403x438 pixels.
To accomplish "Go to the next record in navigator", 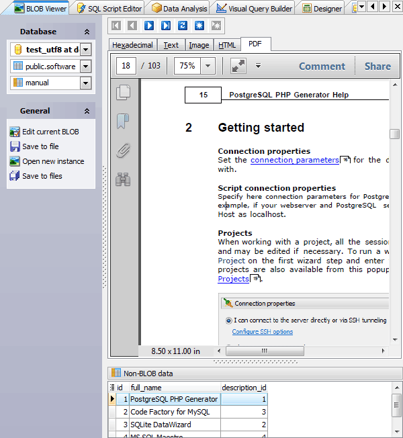I will [149, 26].
